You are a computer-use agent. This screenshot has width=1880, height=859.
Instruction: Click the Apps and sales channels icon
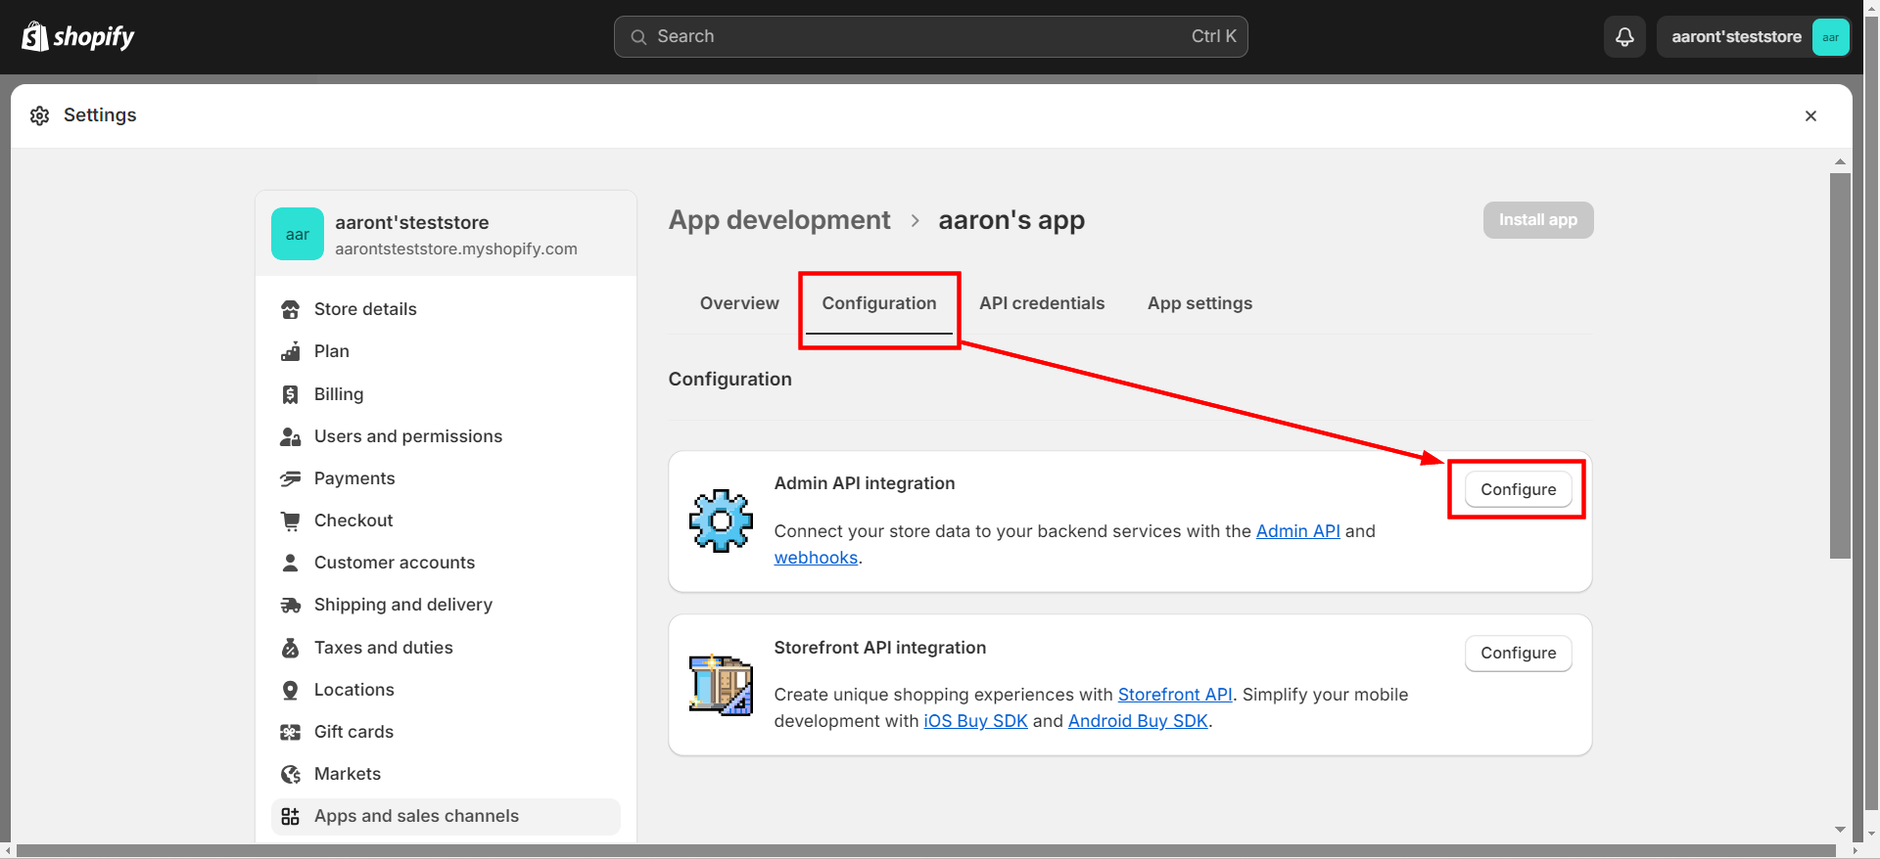pyautogui.click(x=291, y=816)
